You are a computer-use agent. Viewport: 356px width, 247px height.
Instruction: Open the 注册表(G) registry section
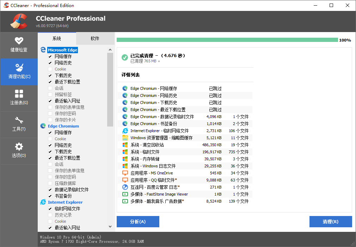click(x=19, y=98)
